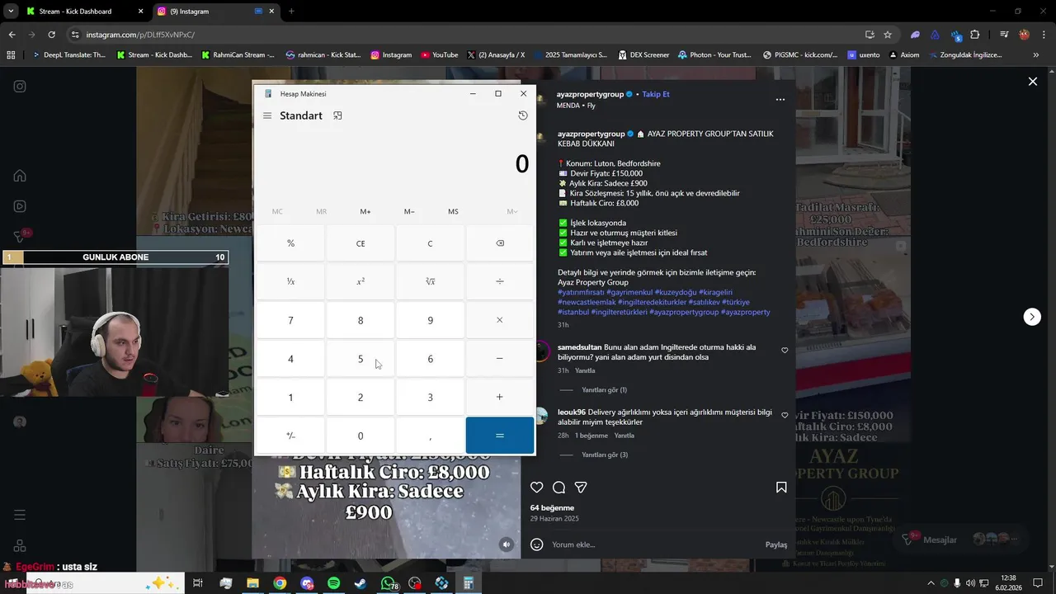Click the square root key

(x=430, y=281)
